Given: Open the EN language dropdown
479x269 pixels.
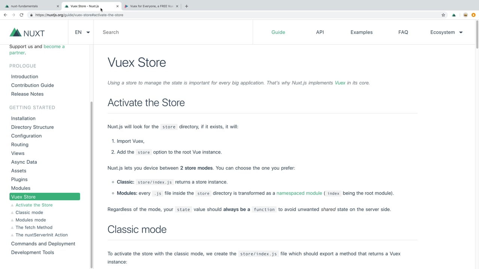Looking at the screenshot, I should (82, 32).
